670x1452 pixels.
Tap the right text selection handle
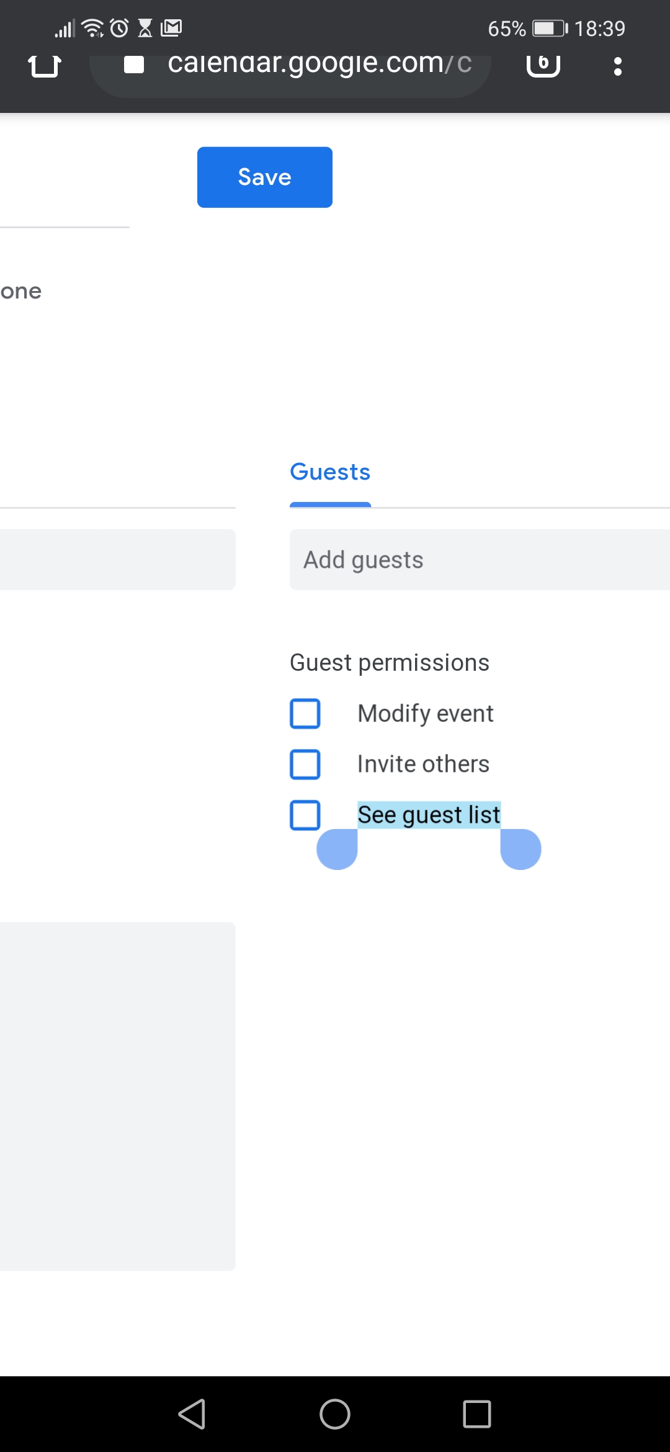[519, 849]
